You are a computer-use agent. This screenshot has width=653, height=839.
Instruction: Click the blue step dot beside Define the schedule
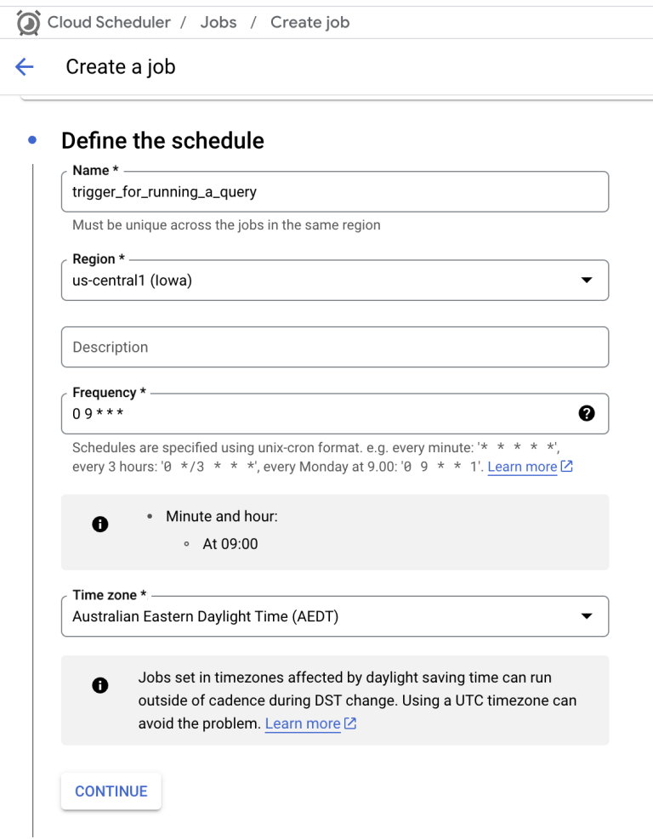tap(31, 140)
